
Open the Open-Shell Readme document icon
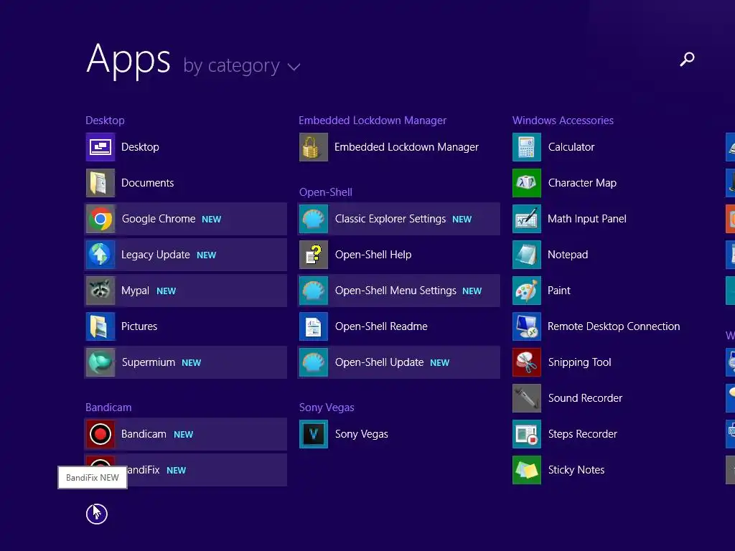coord(314,326)
